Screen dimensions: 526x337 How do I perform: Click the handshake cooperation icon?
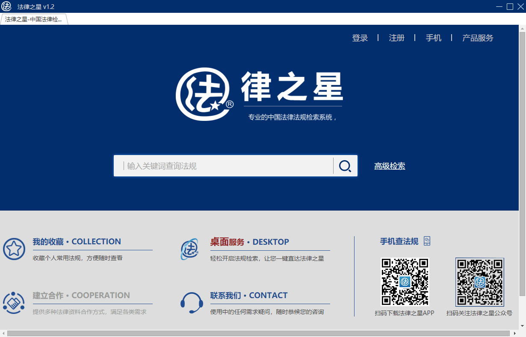tap(14, 303)
